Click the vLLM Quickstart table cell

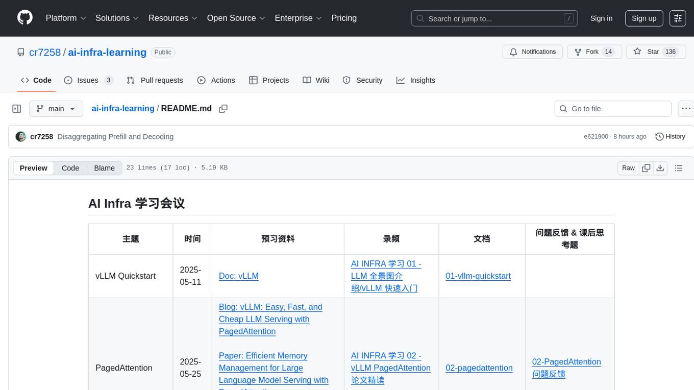[x=131, y=276]
